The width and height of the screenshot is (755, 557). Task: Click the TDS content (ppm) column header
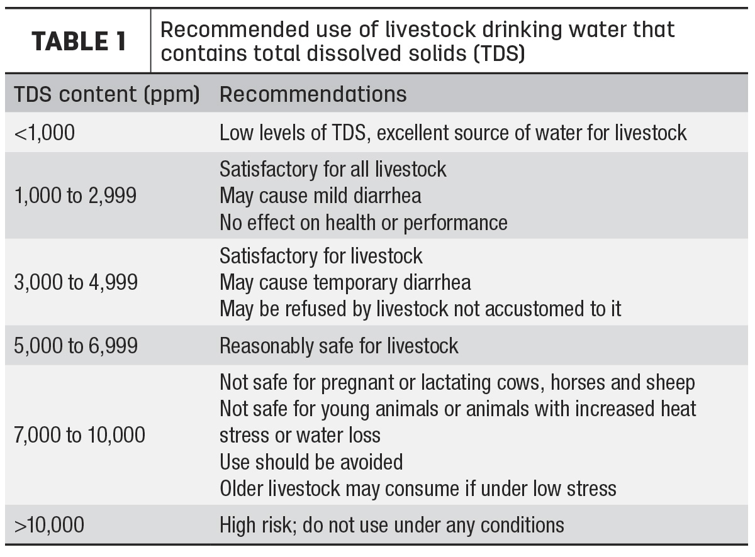[107, 94]
